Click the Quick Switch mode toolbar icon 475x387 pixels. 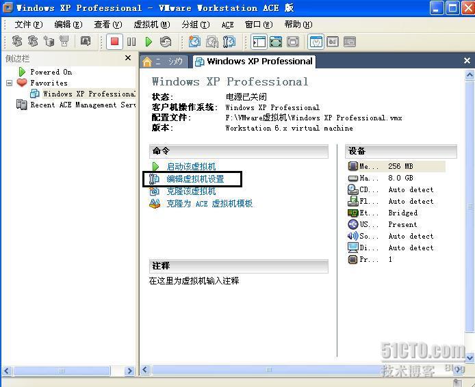pyautogui.click(x=276, y=42)
